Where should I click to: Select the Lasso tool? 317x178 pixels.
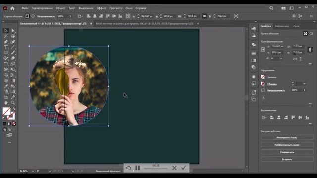point(13,36)
